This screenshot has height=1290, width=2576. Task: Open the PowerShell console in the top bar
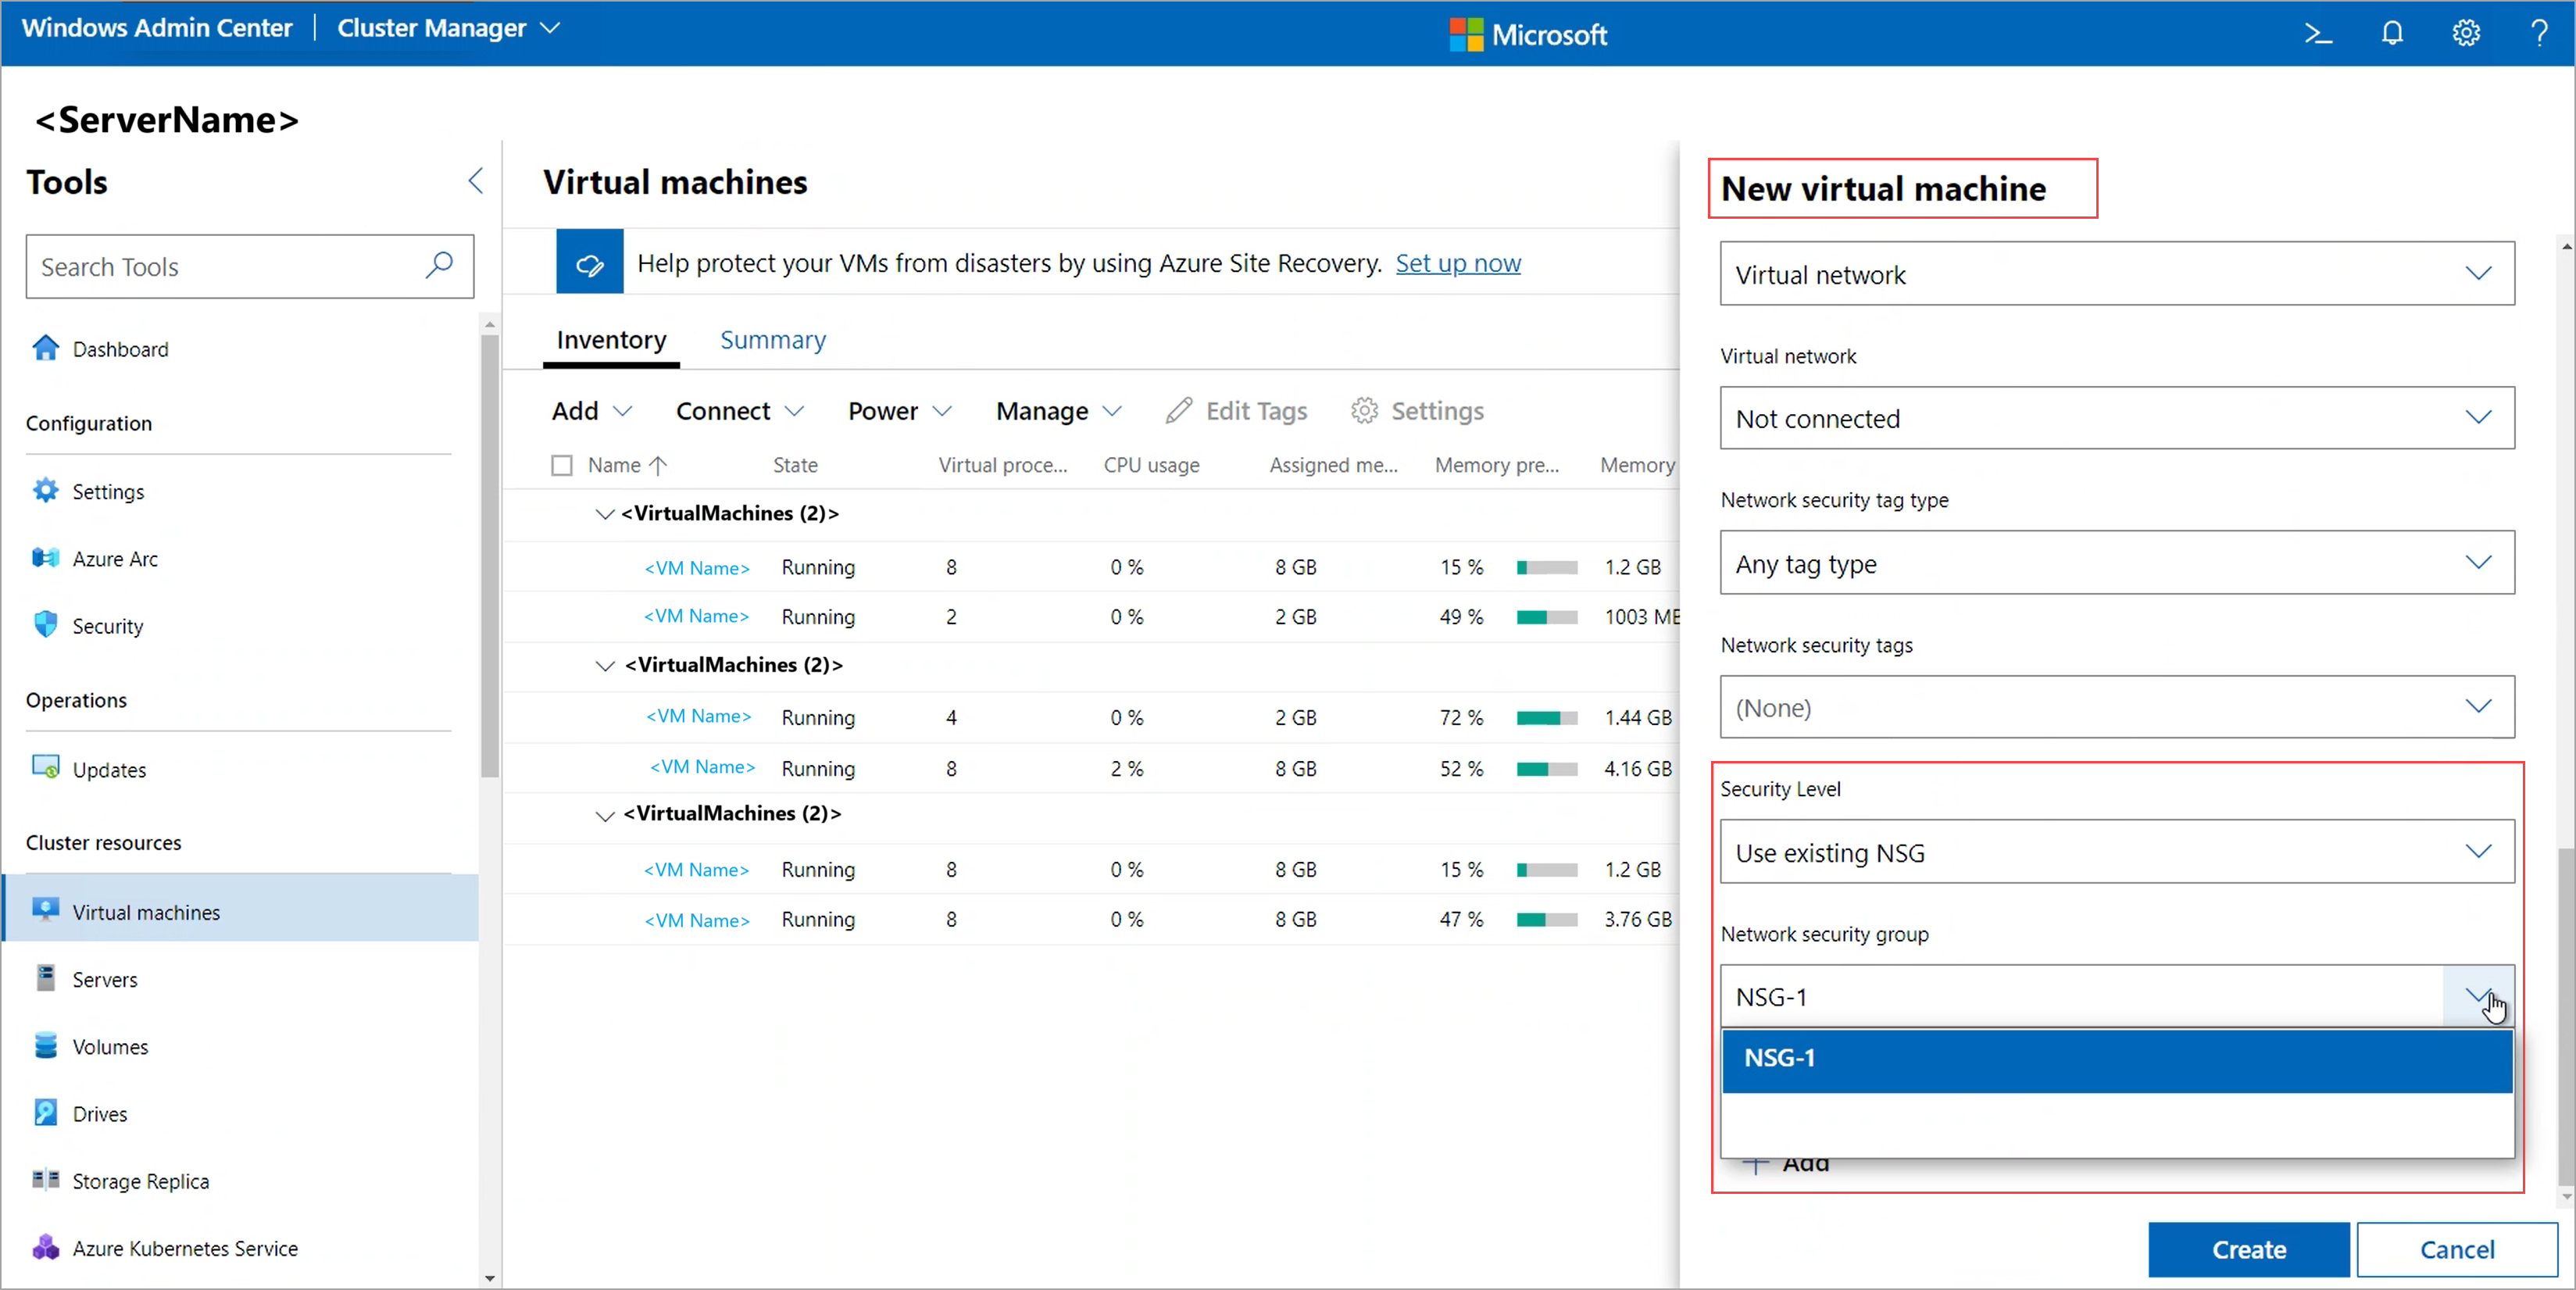point(2318,33)
